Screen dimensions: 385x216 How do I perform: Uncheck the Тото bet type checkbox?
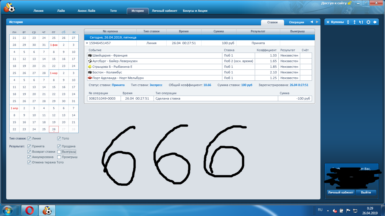click(x=59, y=138)
